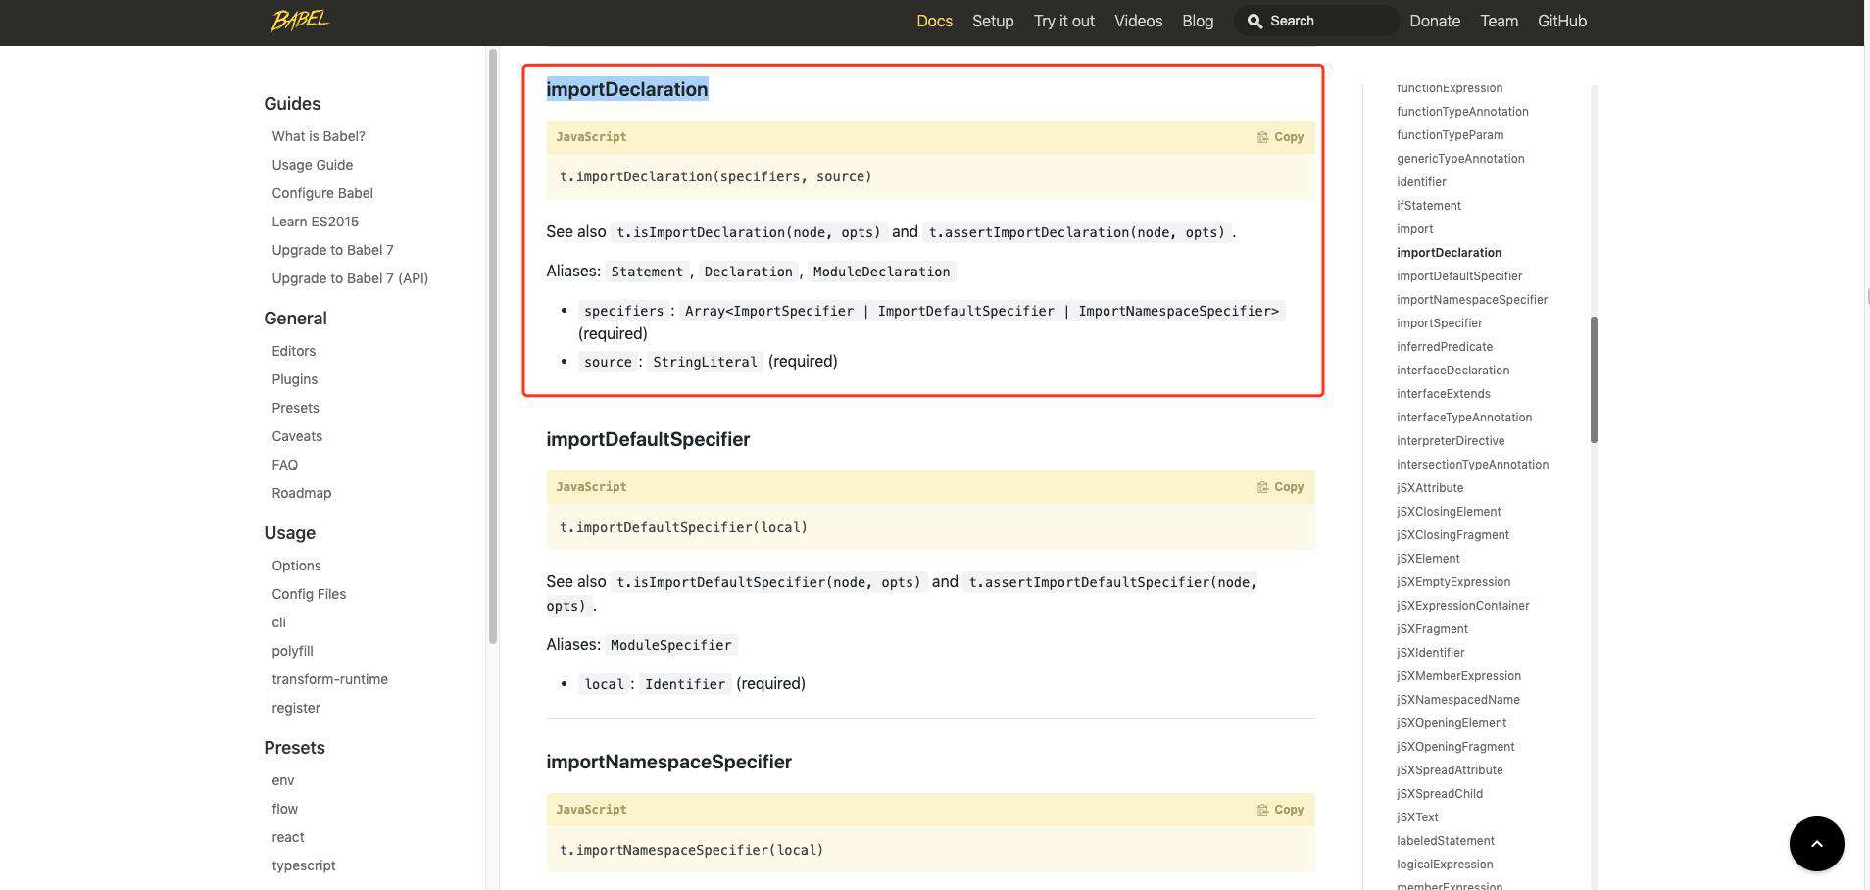The height and width of the screenshot is (890, 1870).
Task: Copy the importDeclaration code snippet
Action: (x=1280, y=137)
